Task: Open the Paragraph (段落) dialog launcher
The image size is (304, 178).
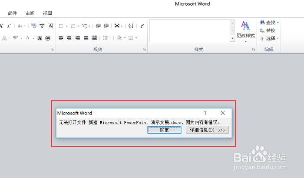Action: click(x=144, y=49)
